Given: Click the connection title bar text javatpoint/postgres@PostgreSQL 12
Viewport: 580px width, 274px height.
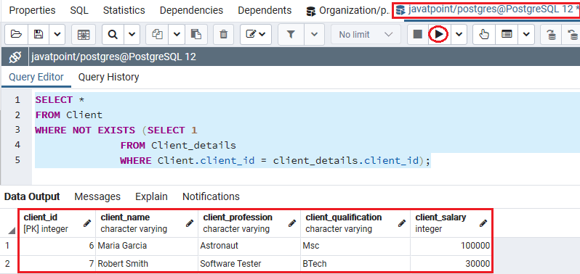Looking at the screenshot, I should pyautogui.click(x=113, y=57).
